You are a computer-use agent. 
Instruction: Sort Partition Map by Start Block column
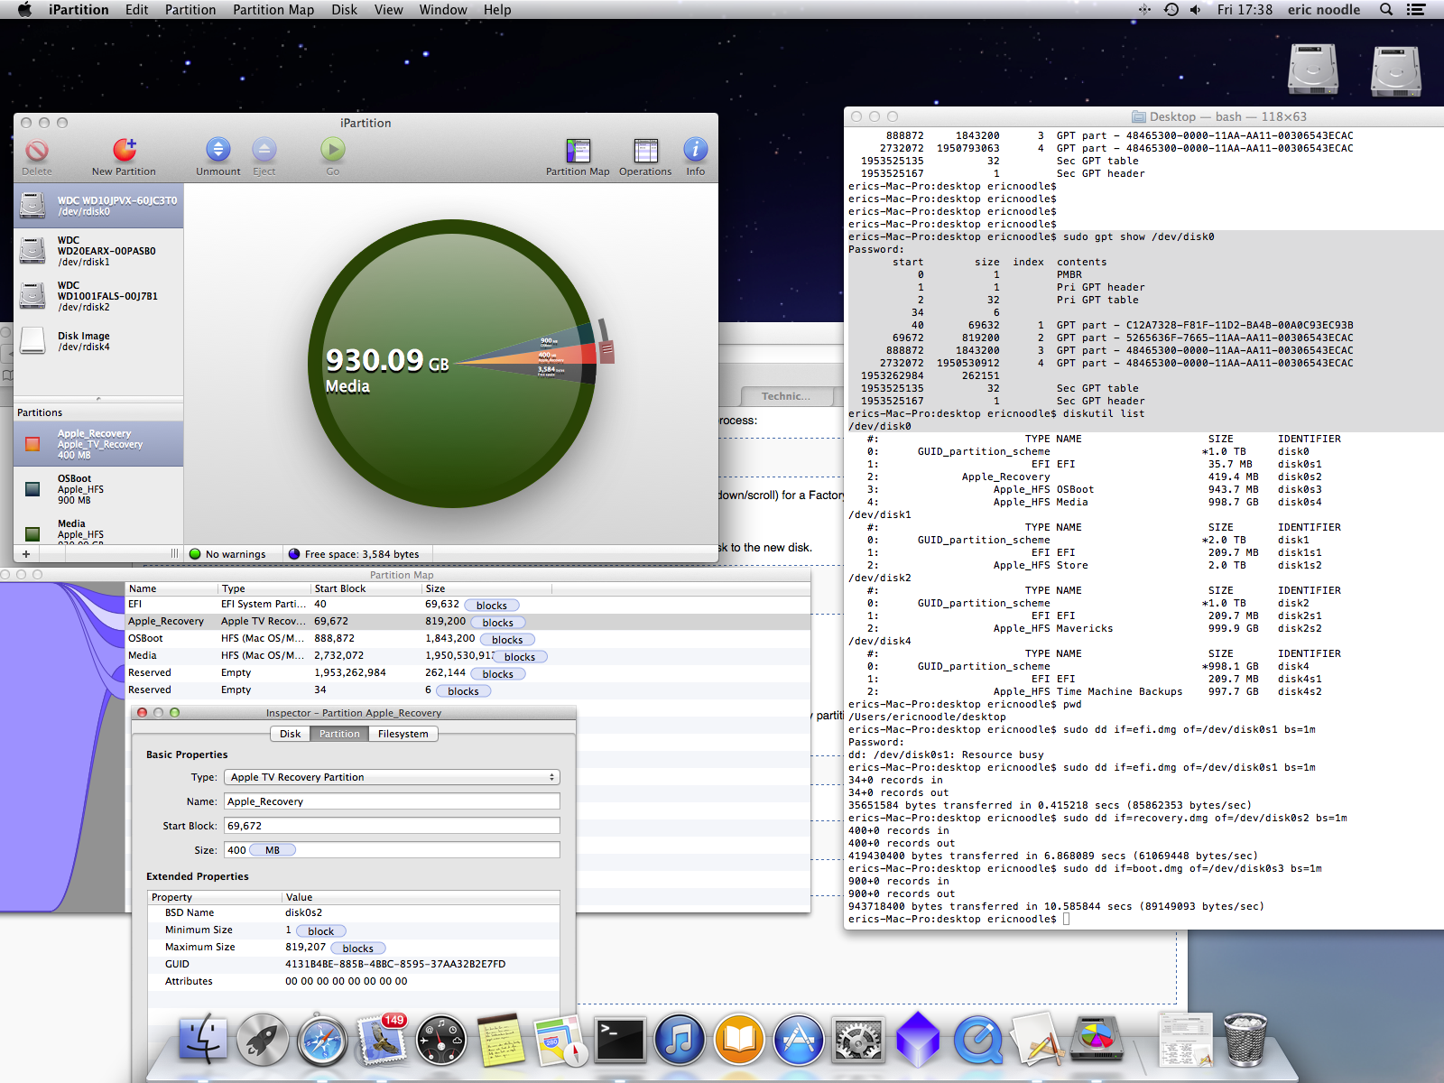pos(366,588)
